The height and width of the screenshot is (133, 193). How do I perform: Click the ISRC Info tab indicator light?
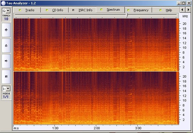pyautogui.click(x=73, y=10)
